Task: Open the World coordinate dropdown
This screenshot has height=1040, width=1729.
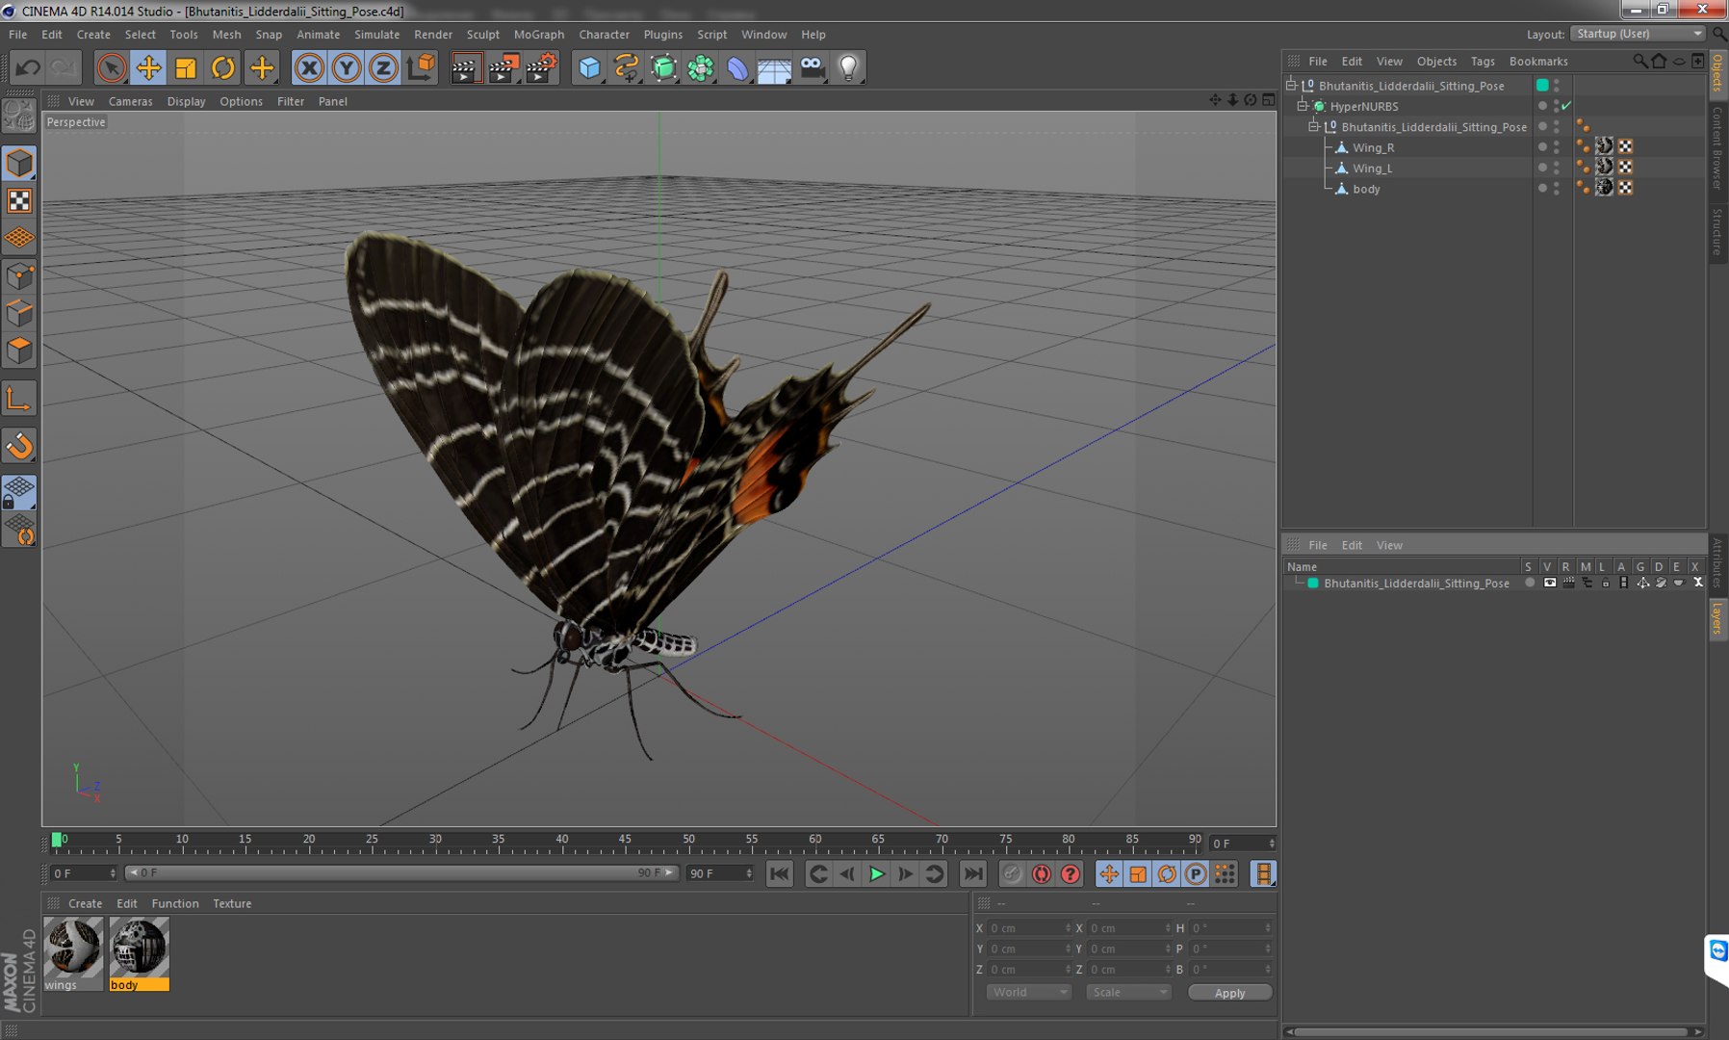Action: pos(1028,992)
